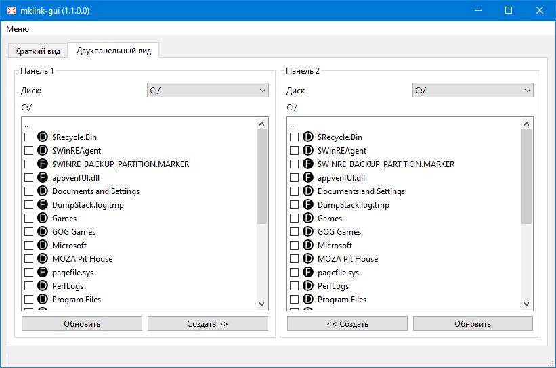Click the Panel 1 list scrollbar thumb
556x368 pixels.
[x=261, y=177]
